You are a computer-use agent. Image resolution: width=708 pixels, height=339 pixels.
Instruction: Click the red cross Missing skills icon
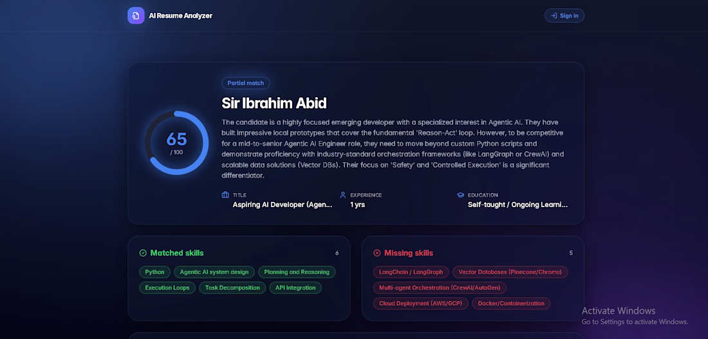(377, 253)
